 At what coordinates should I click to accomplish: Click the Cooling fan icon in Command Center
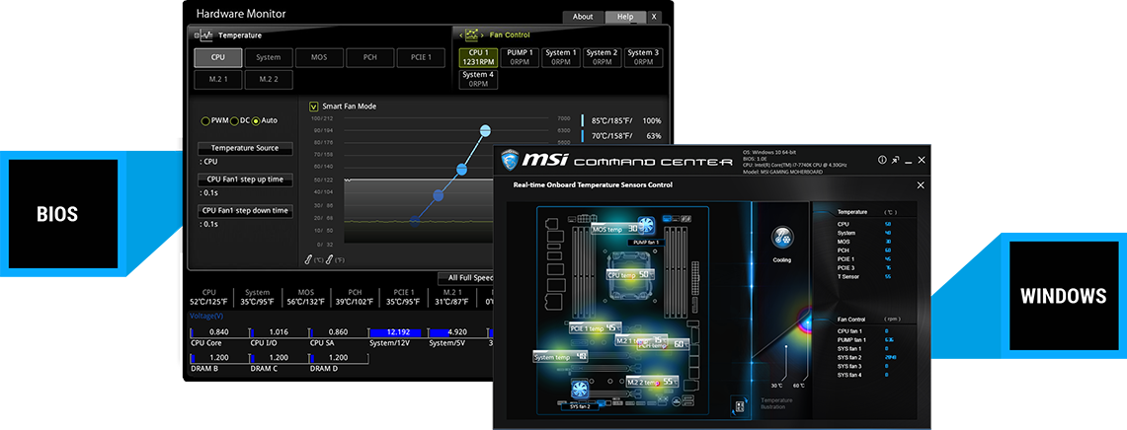point(782,238)
